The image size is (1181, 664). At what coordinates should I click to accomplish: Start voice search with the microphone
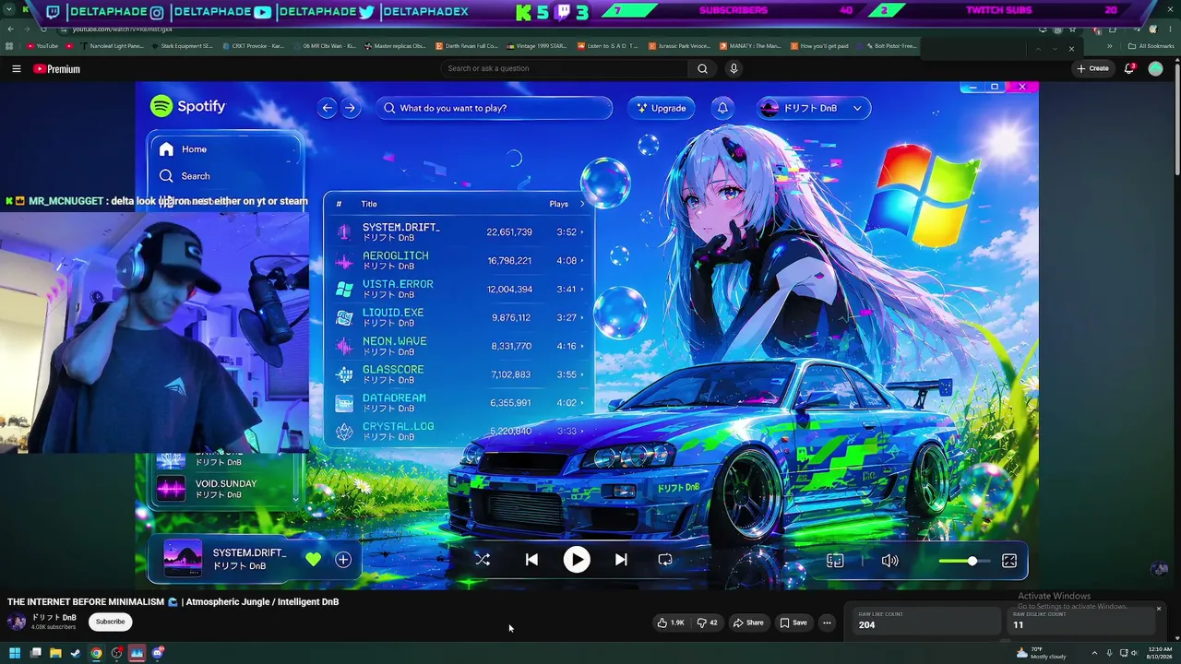click(734, 69)
